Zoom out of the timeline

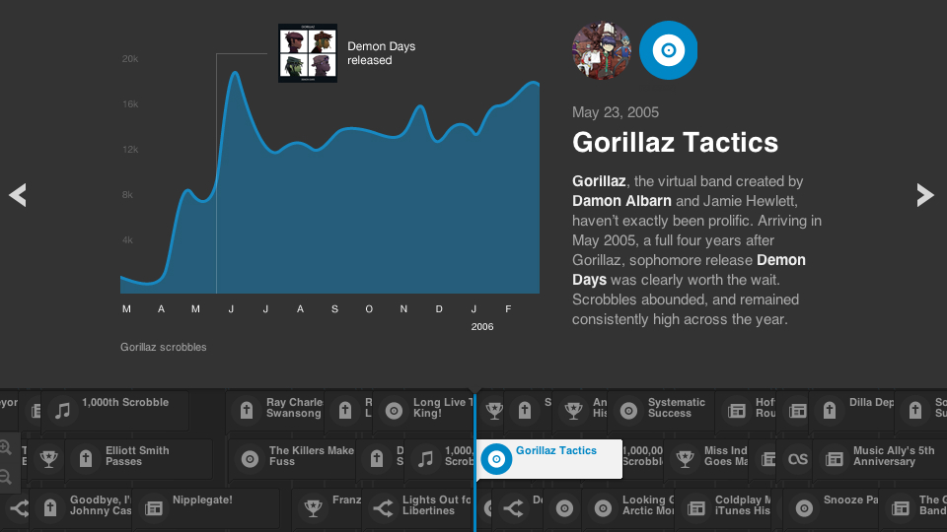[6, 477]
